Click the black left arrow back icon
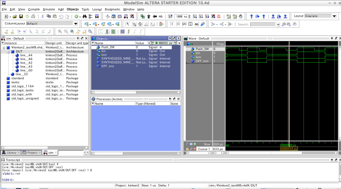Viewport: 341px width, 189px height. (x=155, y=17)
